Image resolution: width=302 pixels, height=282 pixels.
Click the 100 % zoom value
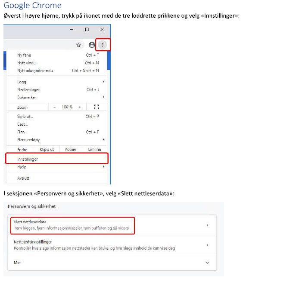click(x=67, y=107)
